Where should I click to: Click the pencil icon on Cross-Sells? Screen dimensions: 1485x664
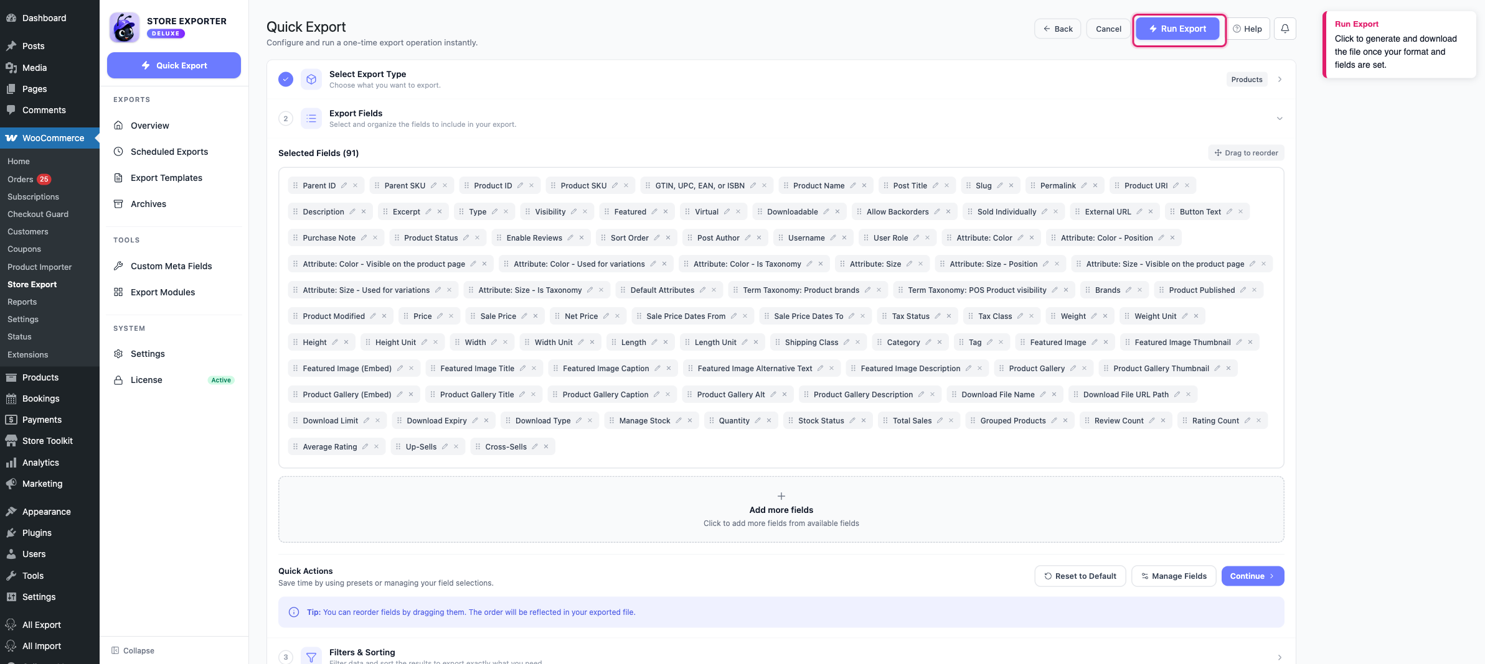[x=535, y=446]
